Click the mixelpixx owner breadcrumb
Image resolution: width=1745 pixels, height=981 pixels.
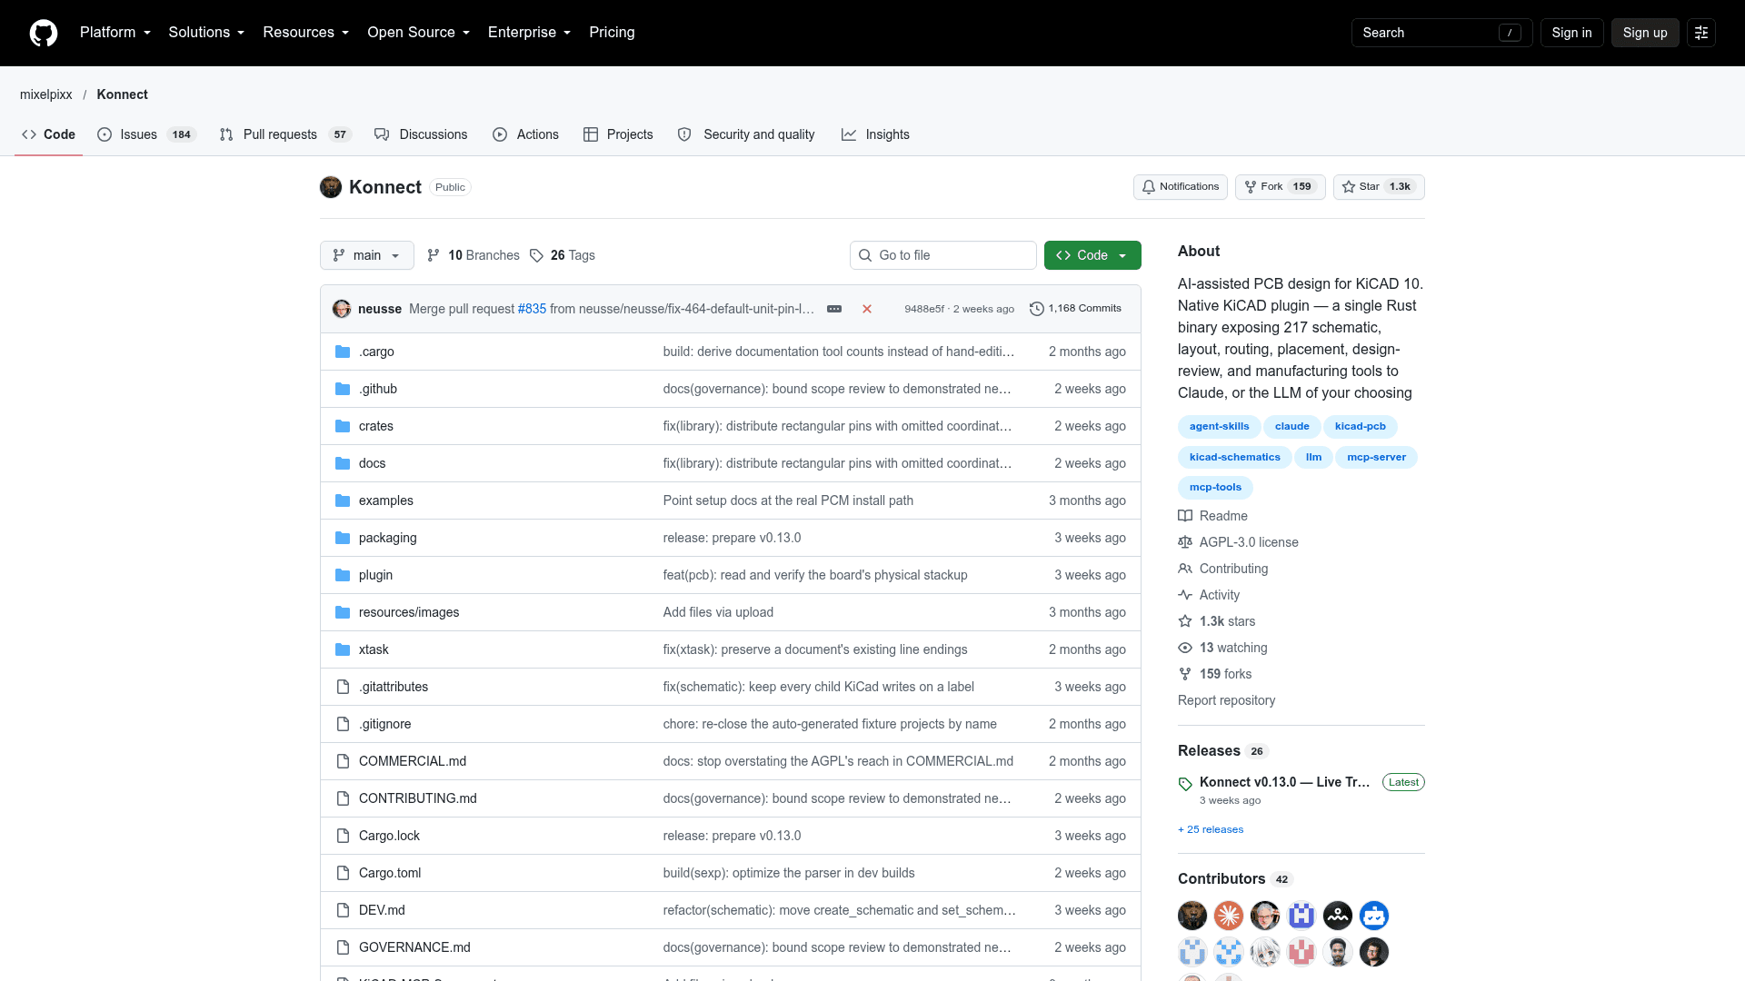46,94
